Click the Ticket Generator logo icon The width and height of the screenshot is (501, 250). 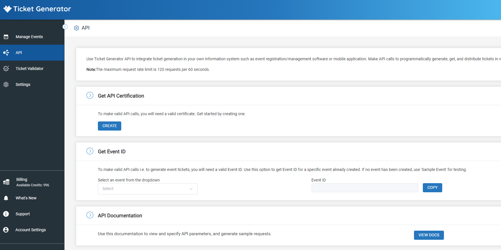coord(7,9)
